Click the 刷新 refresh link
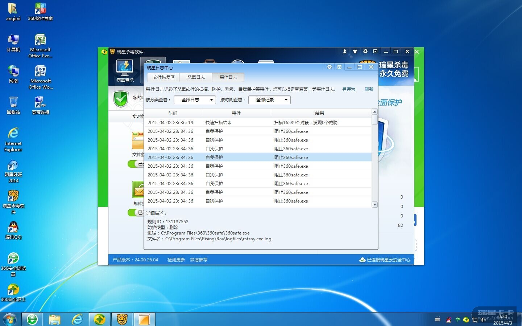 coord(369,89)
